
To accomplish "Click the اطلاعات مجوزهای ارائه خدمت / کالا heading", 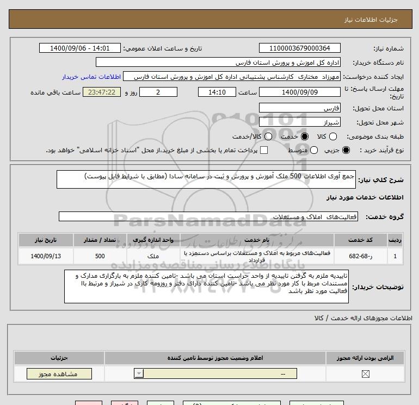I will pyautogui.click(x=363, y=318).
